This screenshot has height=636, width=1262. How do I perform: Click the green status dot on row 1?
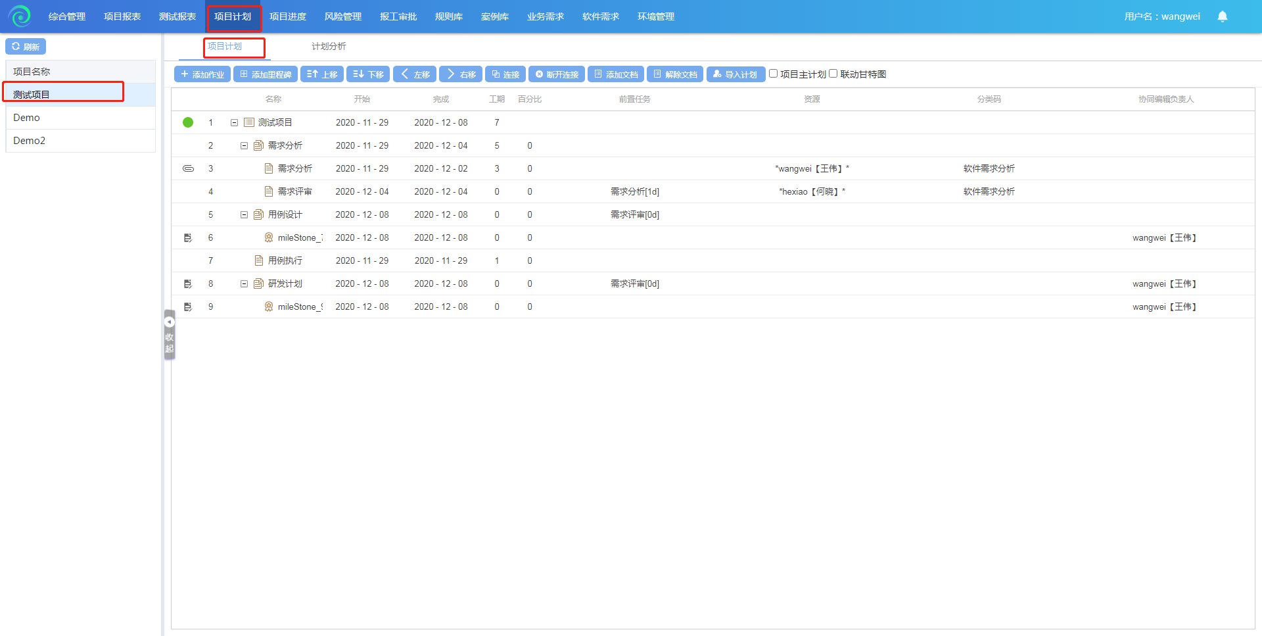pos(188,122)
